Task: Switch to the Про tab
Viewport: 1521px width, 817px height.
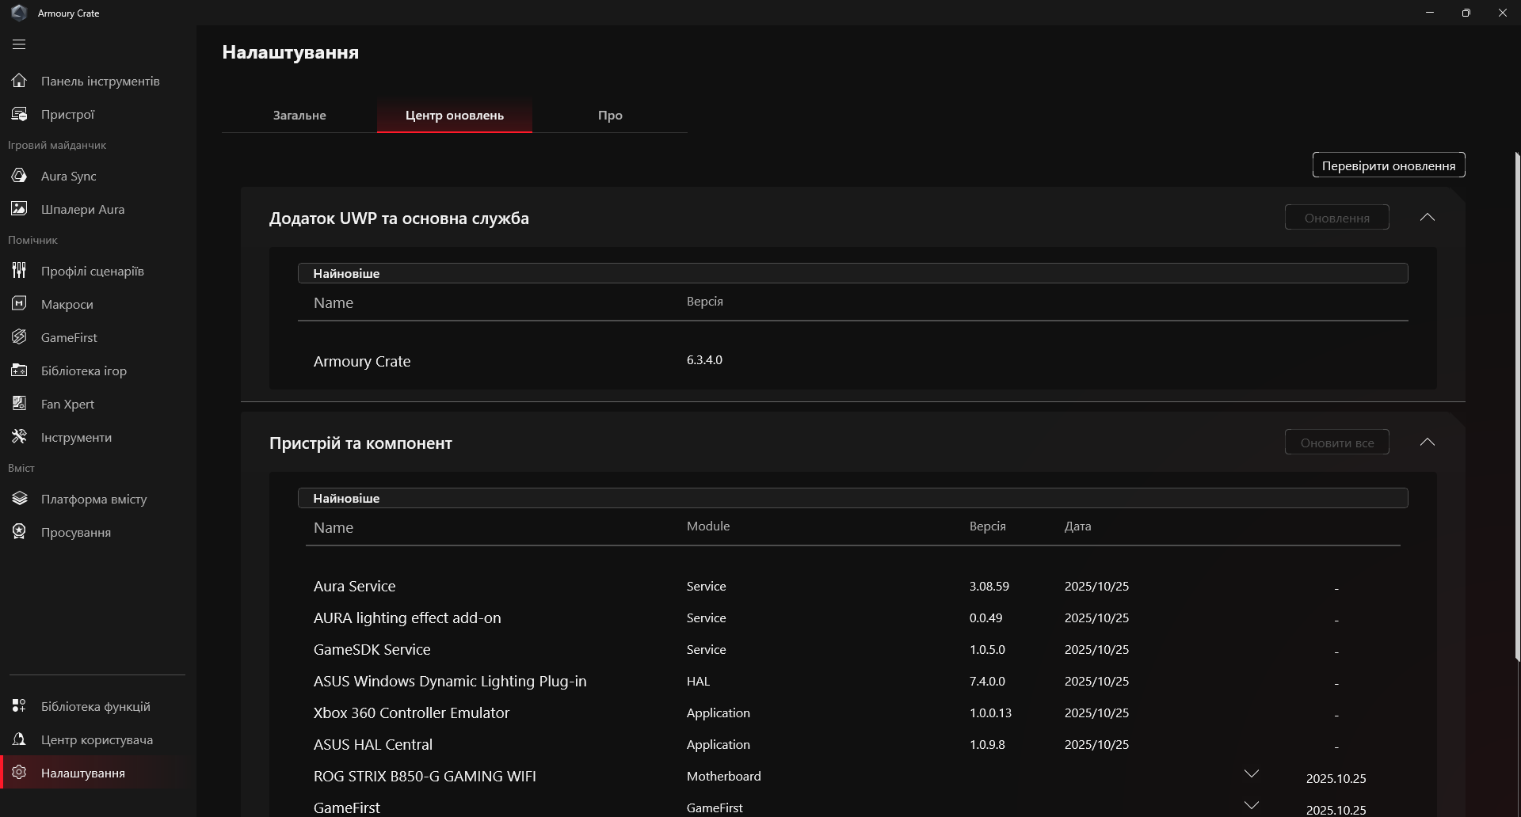Action: coord(609,116)
